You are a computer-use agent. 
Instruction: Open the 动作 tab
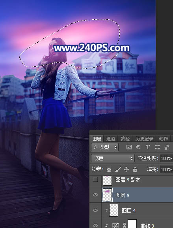click(x=164, y=139)
